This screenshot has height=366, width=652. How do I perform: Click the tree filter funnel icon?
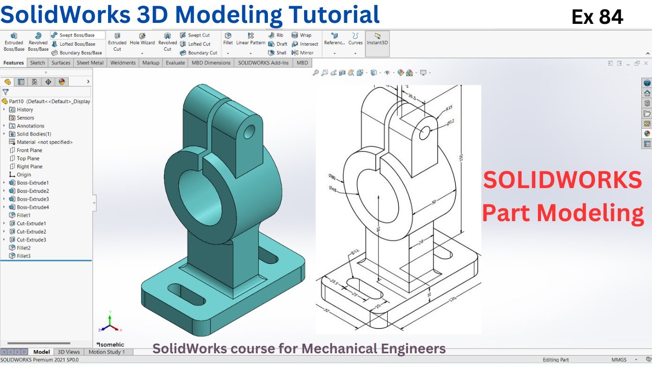coord(6,92)
